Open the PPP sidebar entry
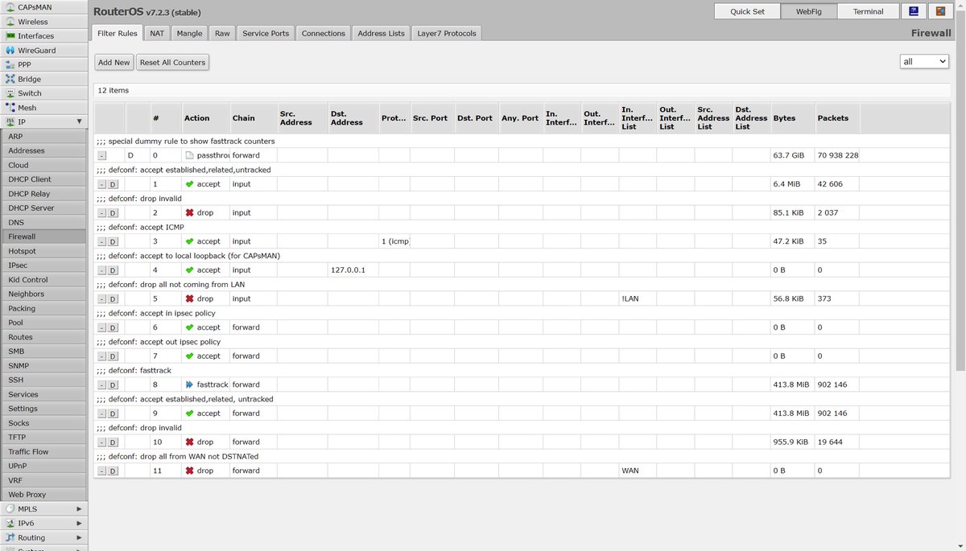This screenshot has height=551, width=966. pos(43,64)
